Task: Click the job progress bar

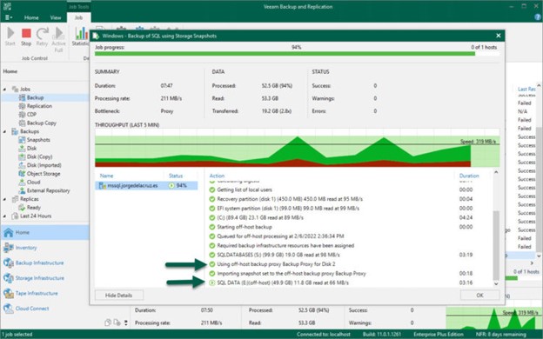Action: pos(297,54)
